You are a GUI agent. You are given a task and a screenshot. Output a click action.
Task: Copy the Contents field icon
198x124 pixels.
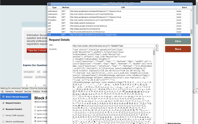tap(157, 50)
